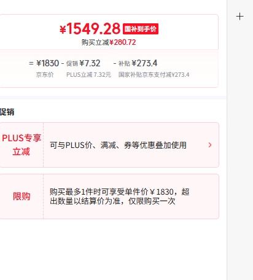Expand the PLUS专享立减 promotion chevron arrow
Screen dimensions: 253x280
[210, 145]
